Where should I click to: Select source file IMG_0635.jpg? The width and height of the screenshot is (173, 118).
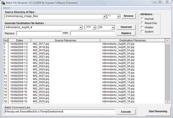coord(41,101)
